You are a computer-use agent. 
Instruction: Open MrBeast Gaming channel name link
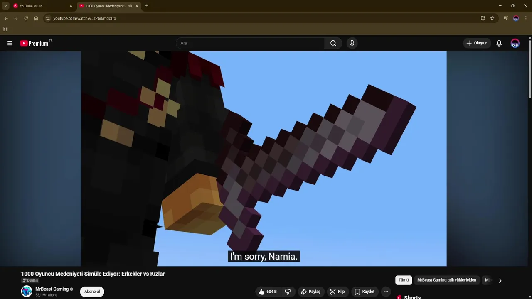[x=52, y=289]
